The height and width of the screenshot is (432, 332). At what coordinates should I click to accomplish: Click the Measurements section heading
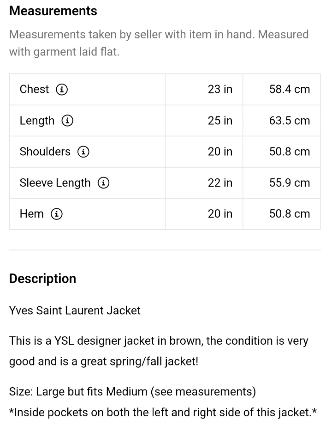coord(53,11)
